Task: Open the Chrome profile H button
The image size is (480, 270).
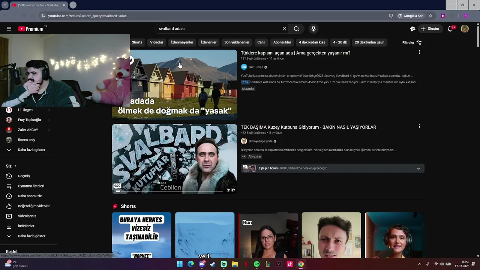Action: [465, 16]
